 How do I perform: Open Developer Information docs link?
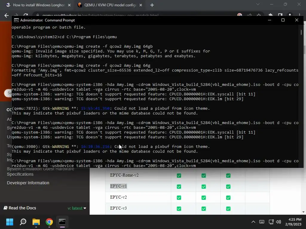click(28, 183)
